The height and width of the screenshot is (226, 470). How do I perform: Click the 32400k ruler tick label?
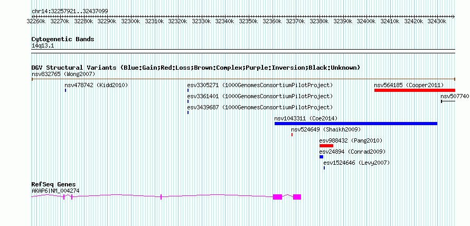pos(366,21)
